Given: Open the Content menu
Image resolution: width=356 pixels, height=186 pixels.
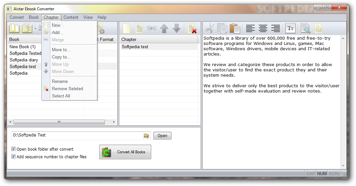Looking at the screenshot, I should pos(71,17).
